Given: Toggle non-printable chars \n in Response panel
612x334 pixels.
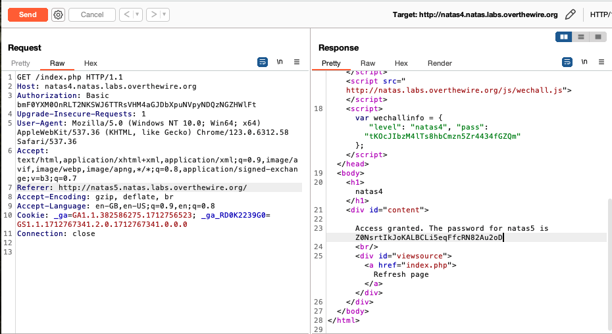Looking at the screenshot, I should (x=584, y=62).
